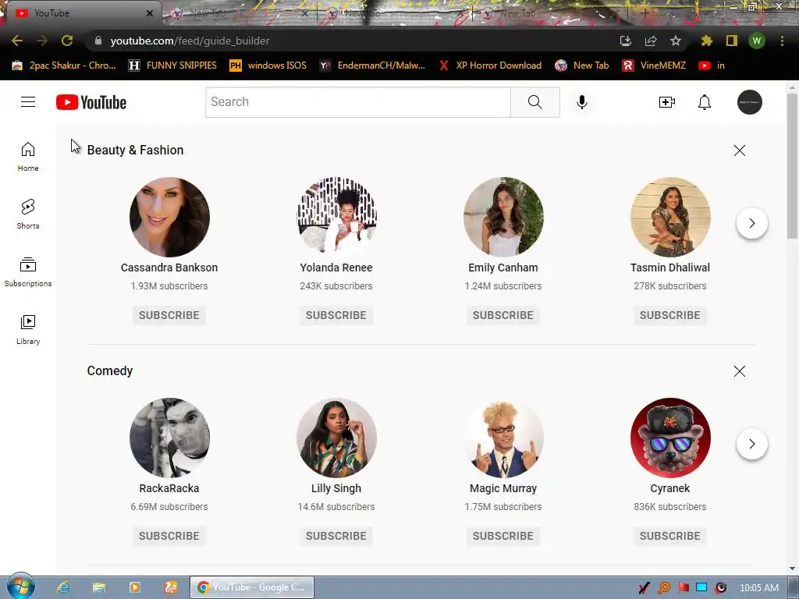The height and width of the screenshot is (599, 799).
Task: Open windows ISOS bookmark
Action: pyautogui.click(x=268, y=66)
